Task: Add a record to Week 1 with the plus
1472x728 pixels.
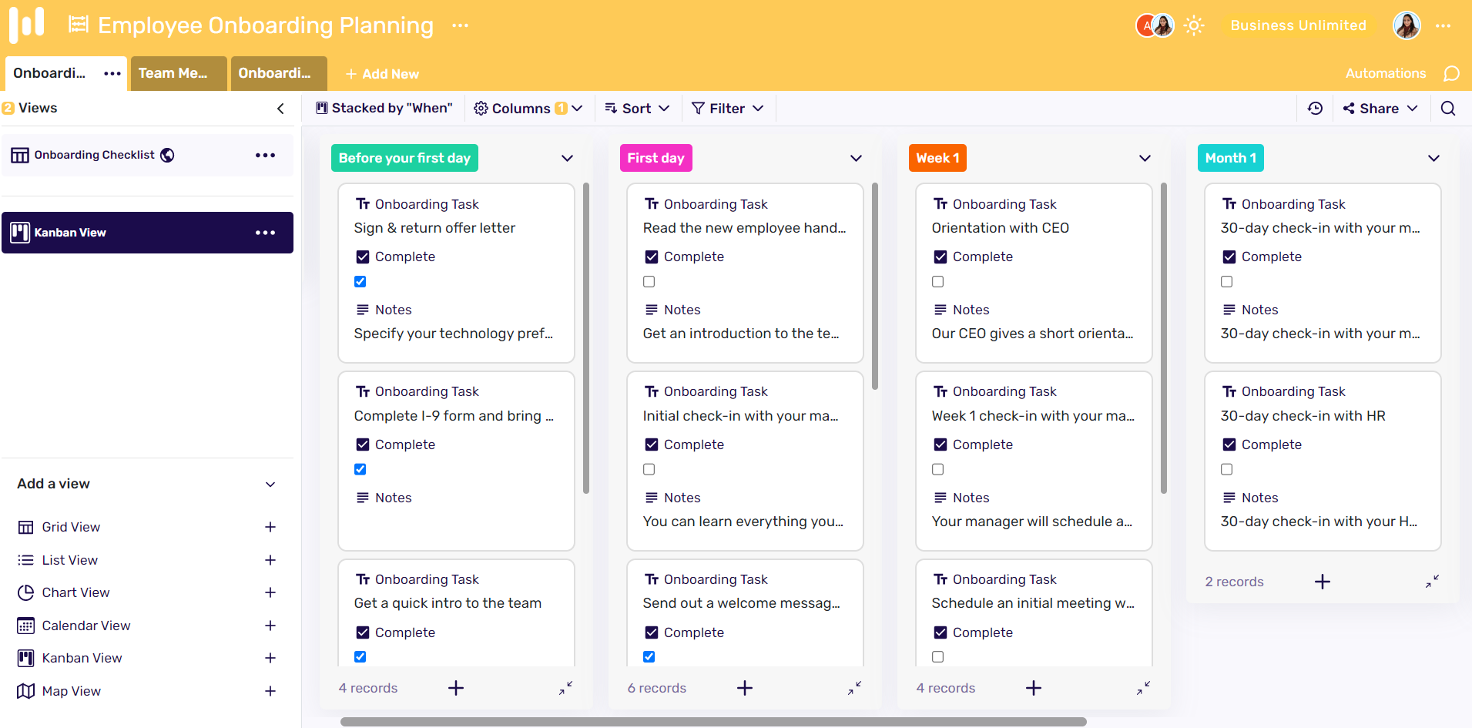Action: click(1034, 687)
